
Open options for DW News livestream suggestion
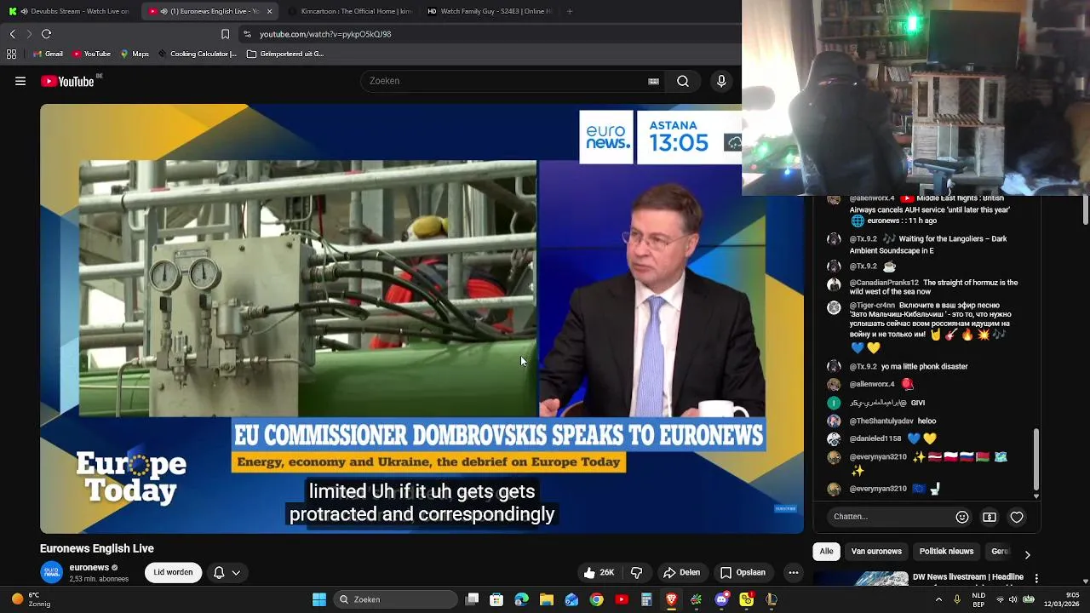pos(1036,578)
